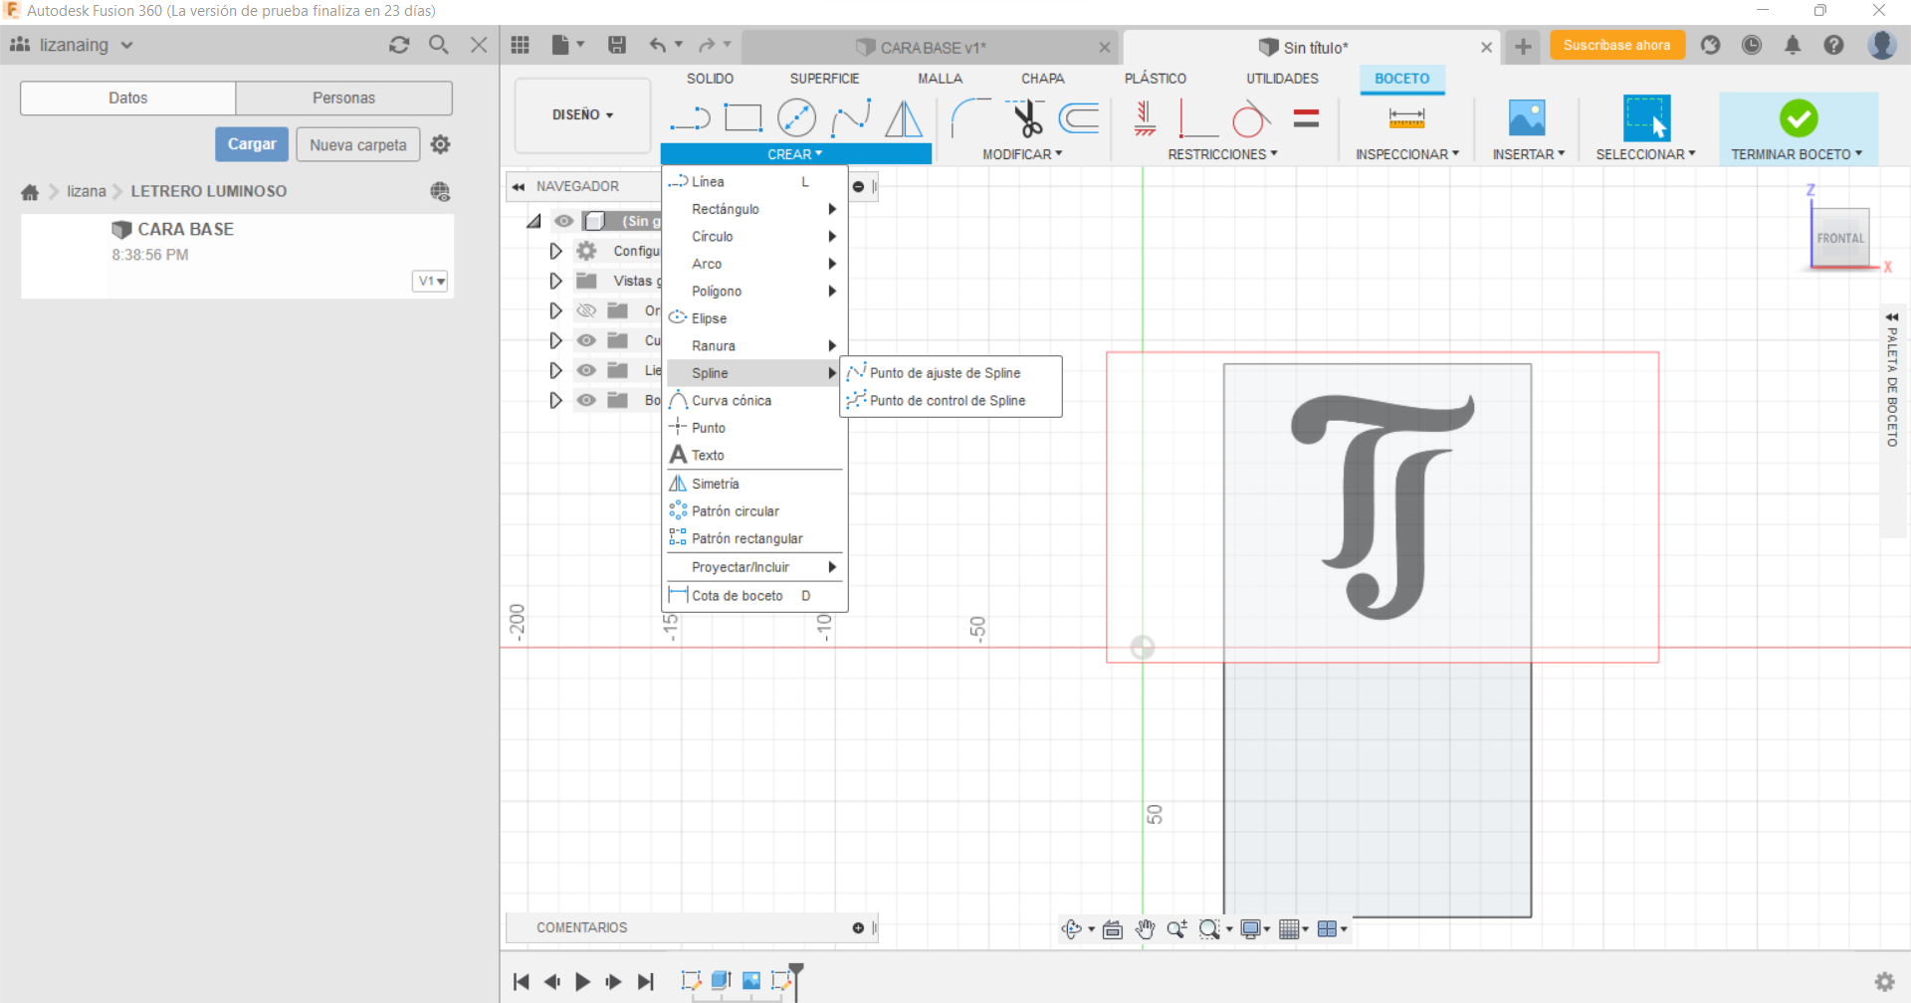The width and height of the screenshot is (1911, 1003).
Task: Refresh the data panel
Action: (399, 45)
